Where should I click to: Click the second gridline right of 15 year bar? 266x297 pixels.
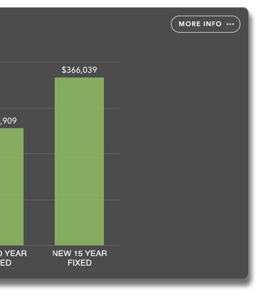(112, 108)
